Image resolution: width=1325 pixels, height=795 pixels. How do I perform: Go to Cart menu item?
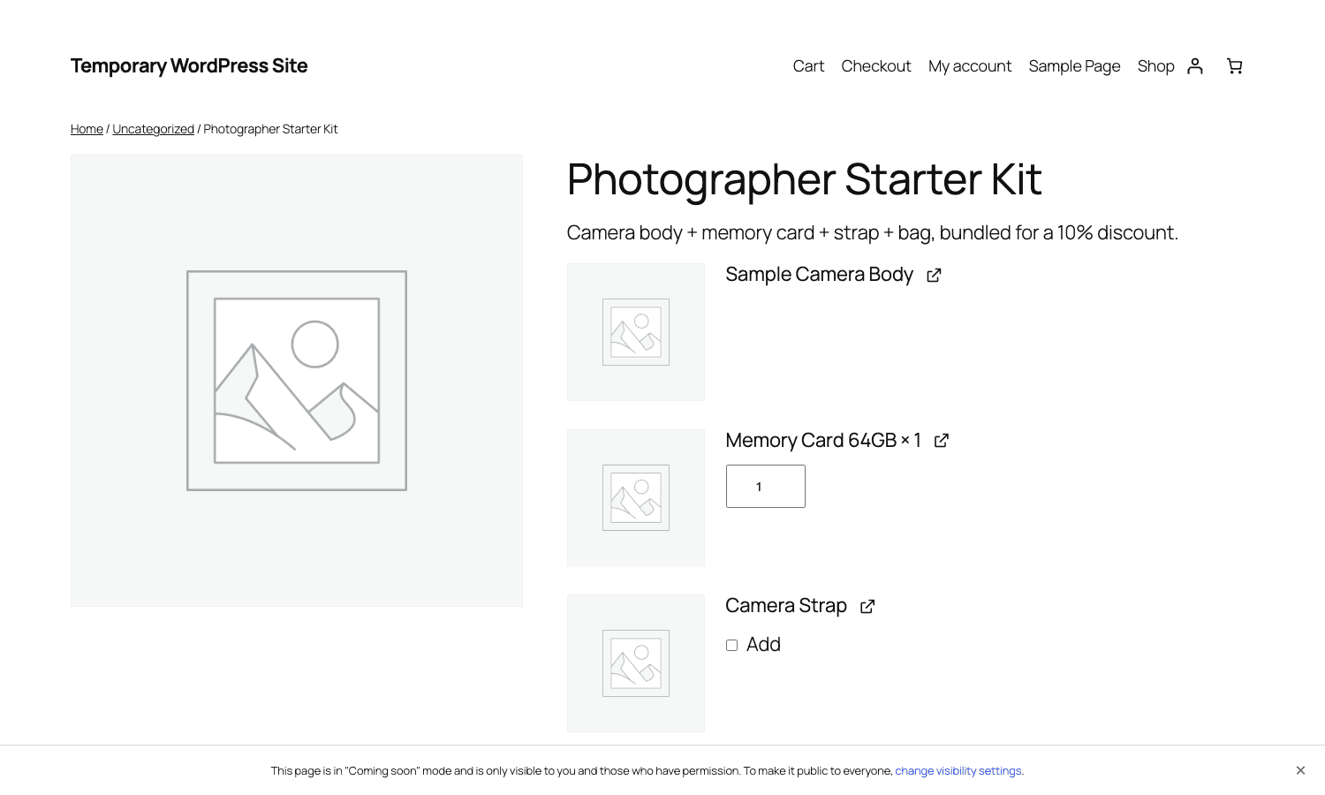pos(808,66)
